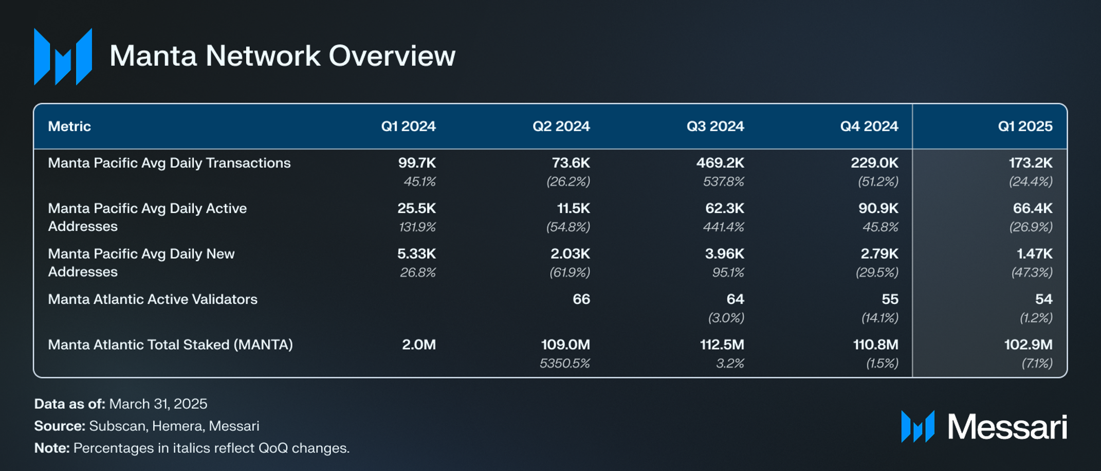Select the (54.8%) QoQ change
Image resolution: width=1101 pixels, height=471 pixels.
(x=568, y=227)
